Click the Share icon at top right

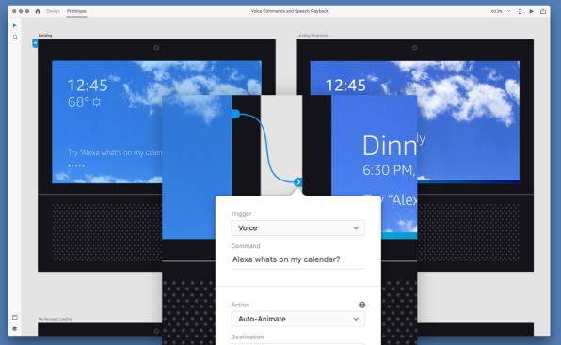[x=543, y=11]
